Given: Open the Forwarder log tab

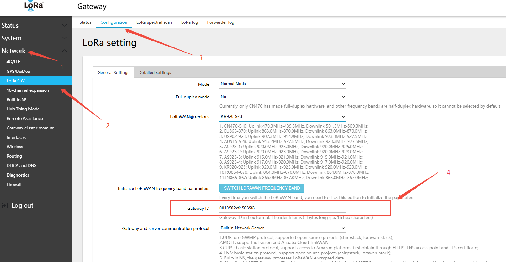Looking at the screenshot, I should point(221,22).
